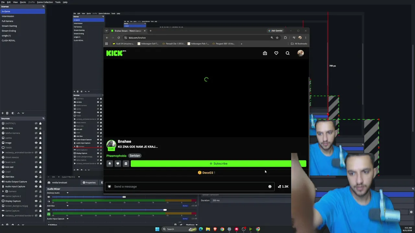Open the Kick profile avatar menu
This screenshot has height=233, width=415.
pyautogui.click(x=301, y=53)
